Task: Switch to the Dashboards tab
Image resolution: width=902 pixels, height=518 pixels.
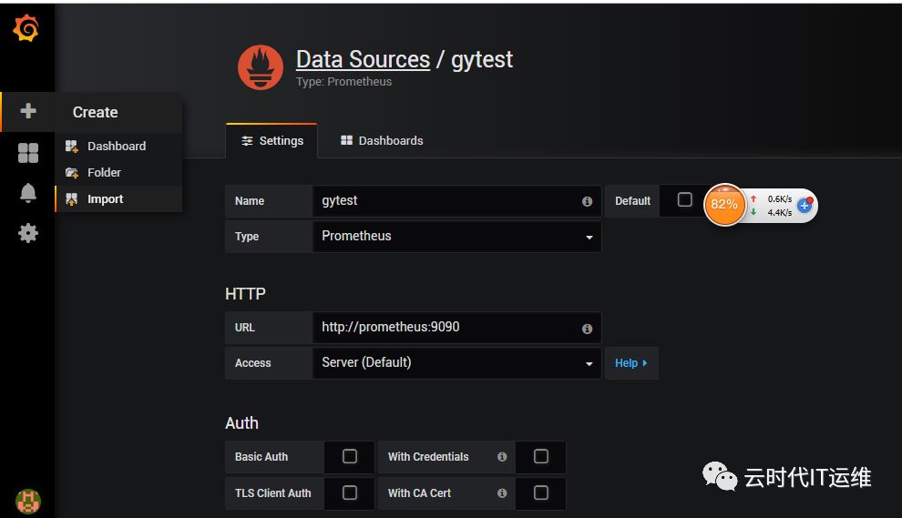Action: point(382,141)
